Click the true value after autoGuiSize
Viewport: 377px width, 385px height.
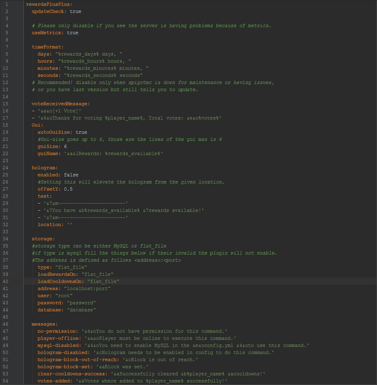point(81,132)
